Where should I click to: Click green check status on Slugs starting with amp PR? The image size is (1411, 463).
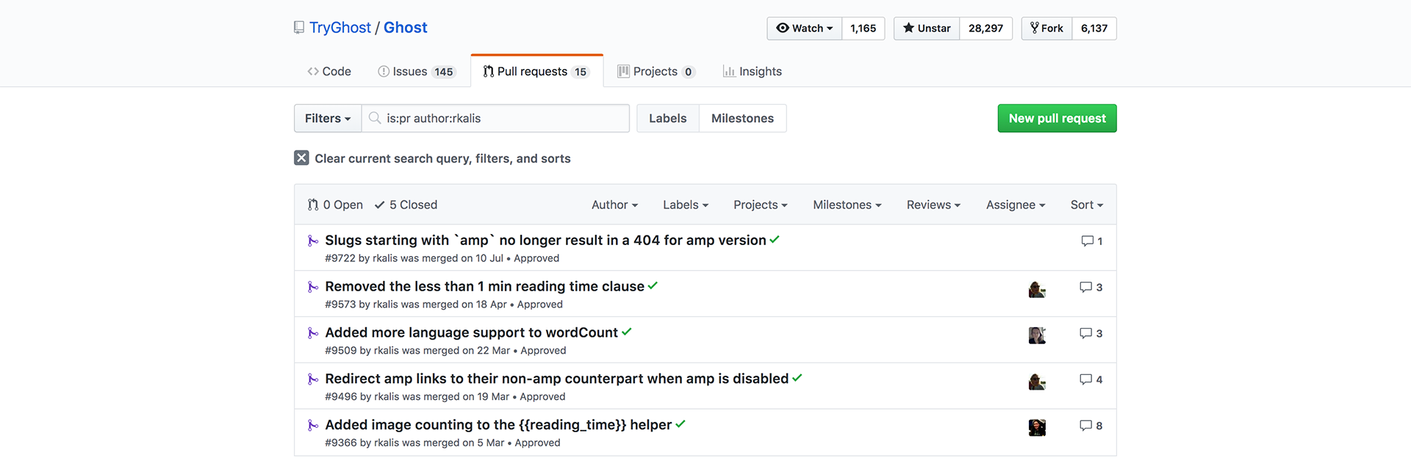point(775,240)
